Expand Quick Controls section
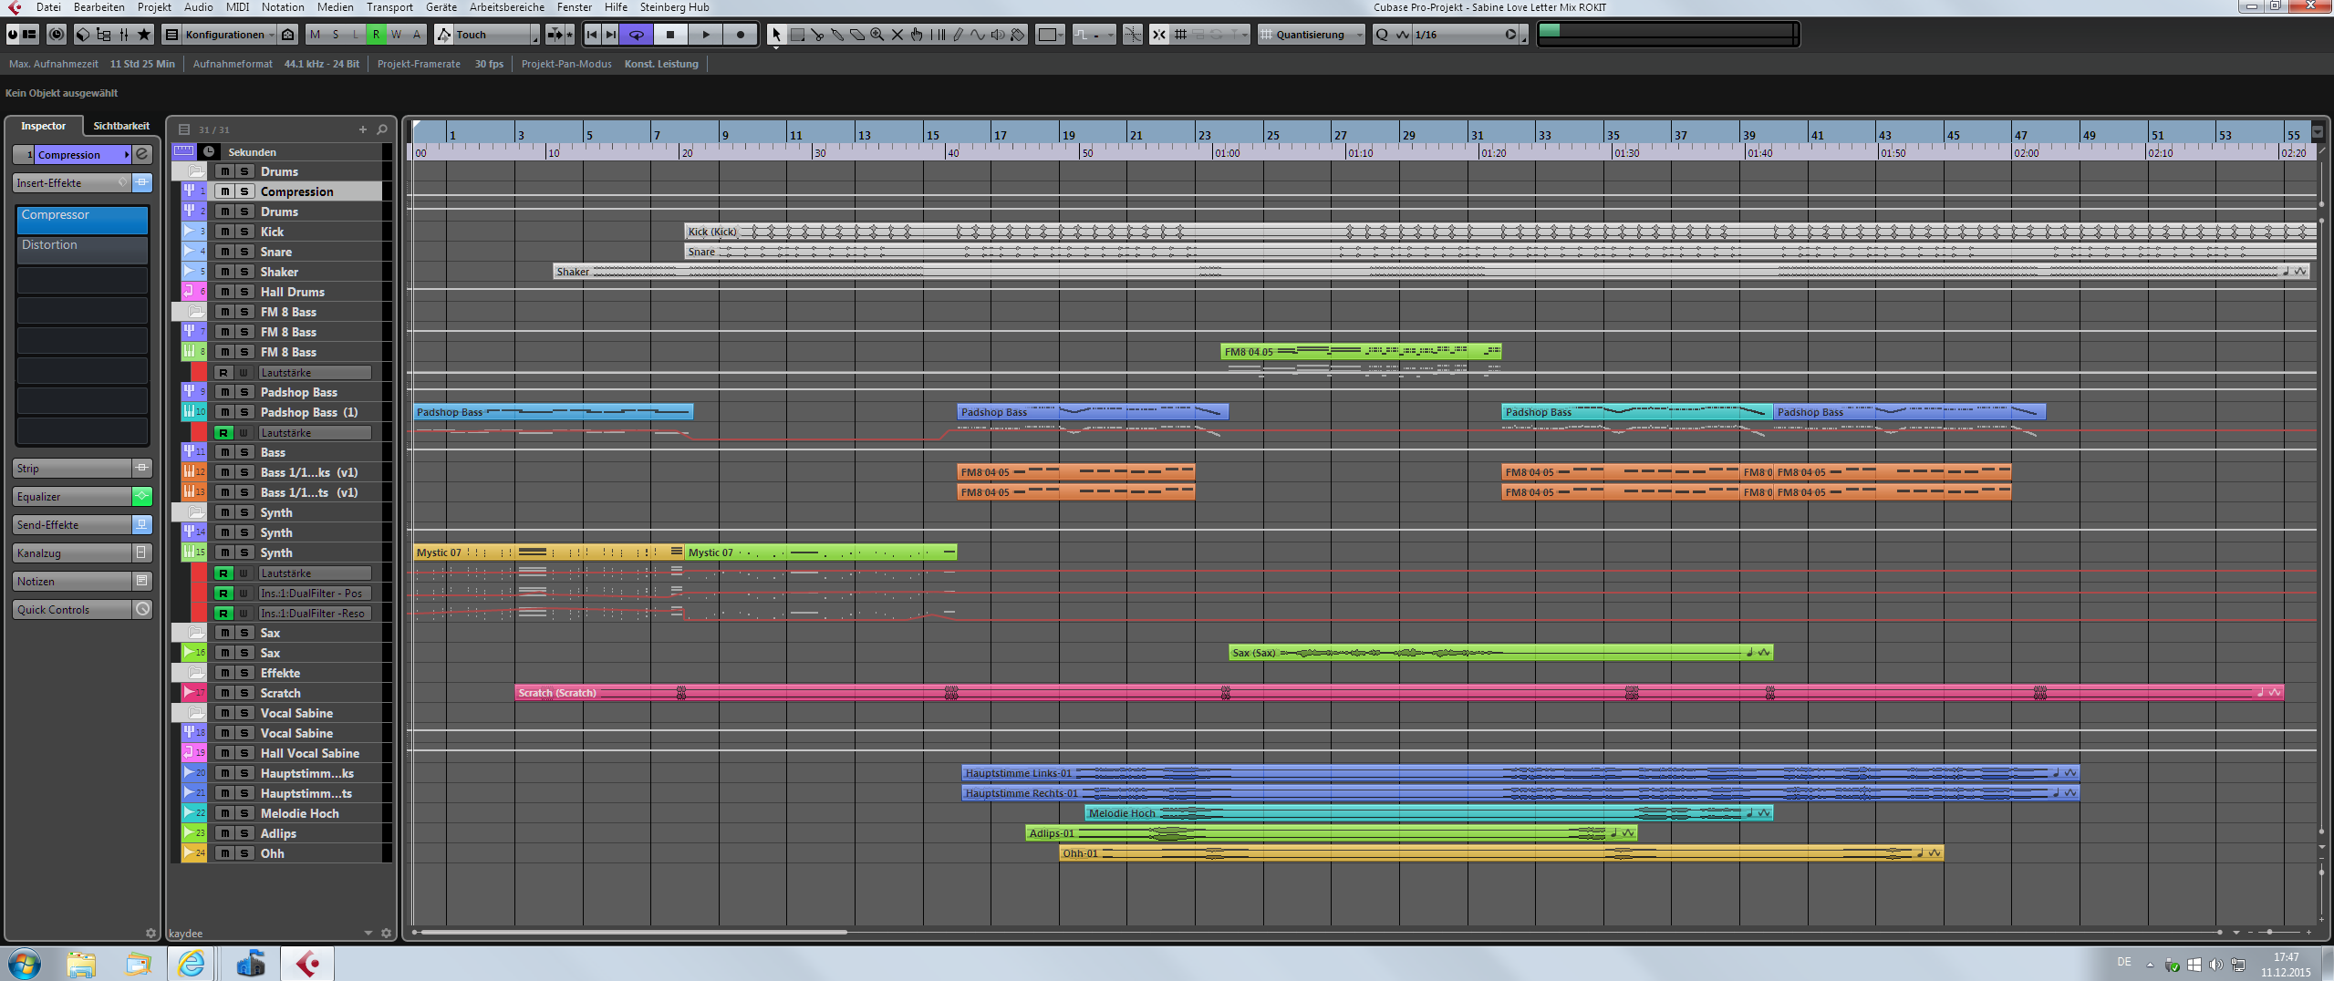The height and width of the screenshot is (981, 2334). coord(73,609)
